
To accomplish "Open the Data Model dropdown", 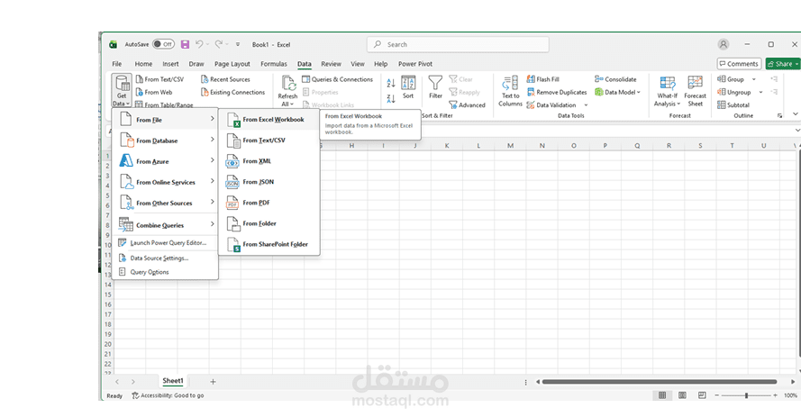I will (x=617, y=93).
